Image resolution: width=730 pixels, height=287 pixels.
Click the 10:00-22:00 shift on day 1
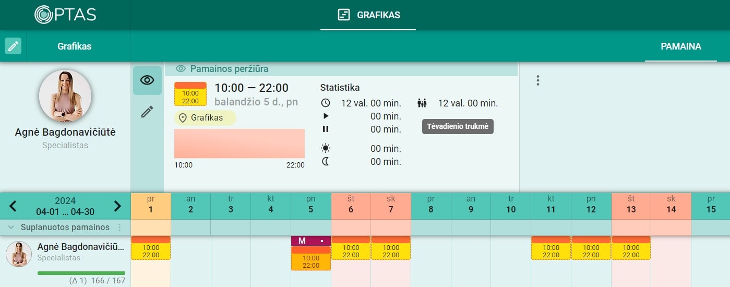coord(151,248)
